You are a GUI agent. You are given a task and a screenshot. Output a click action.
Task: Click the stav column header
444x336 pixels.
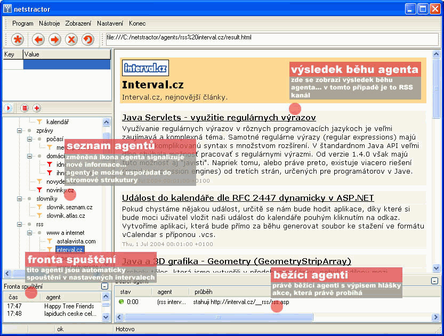click(133, 292)
